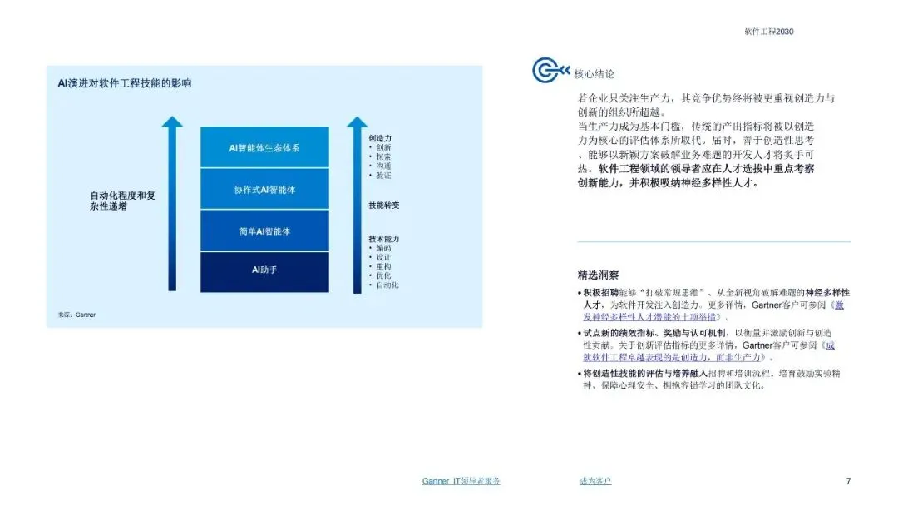Click the bullet starting 将创造性技能的评估
This screenshot has width=898, height=506.
point(709,379)
